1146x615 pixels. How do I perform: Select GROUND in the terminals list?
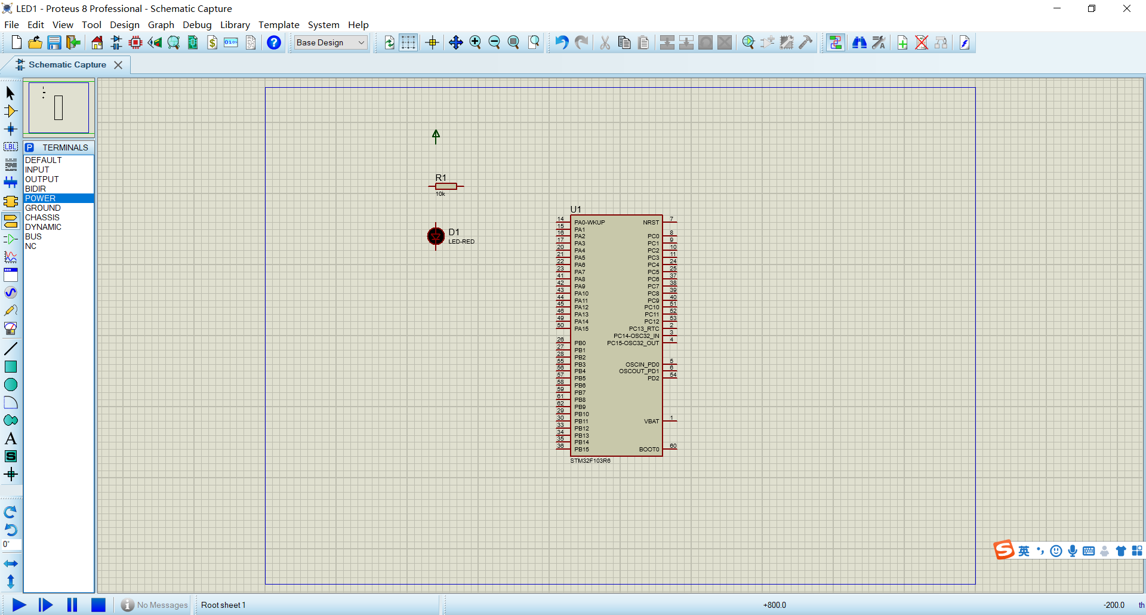pos(58,208)
